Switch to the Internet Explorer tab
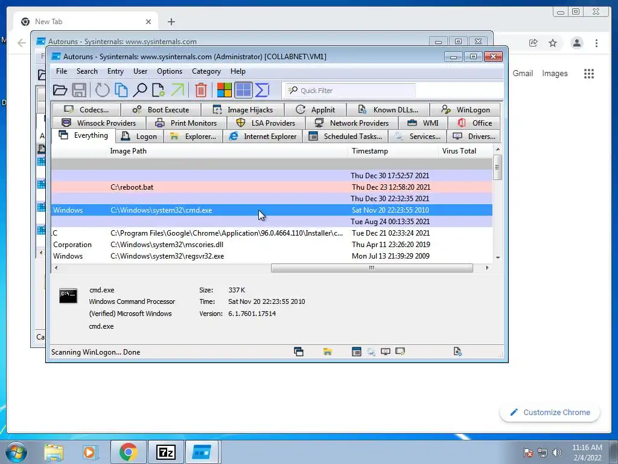Viewport: 618px width, 464px height. [263, 137]
